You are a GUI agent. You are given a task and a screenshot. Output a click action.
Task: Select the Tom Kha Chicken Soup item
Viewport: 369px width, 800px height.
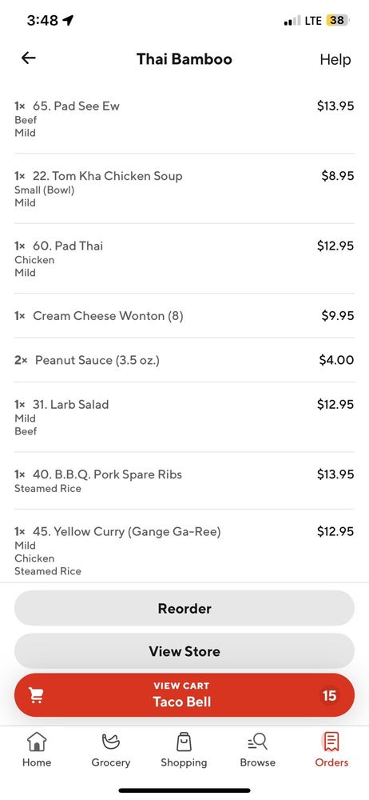point(184,189)
